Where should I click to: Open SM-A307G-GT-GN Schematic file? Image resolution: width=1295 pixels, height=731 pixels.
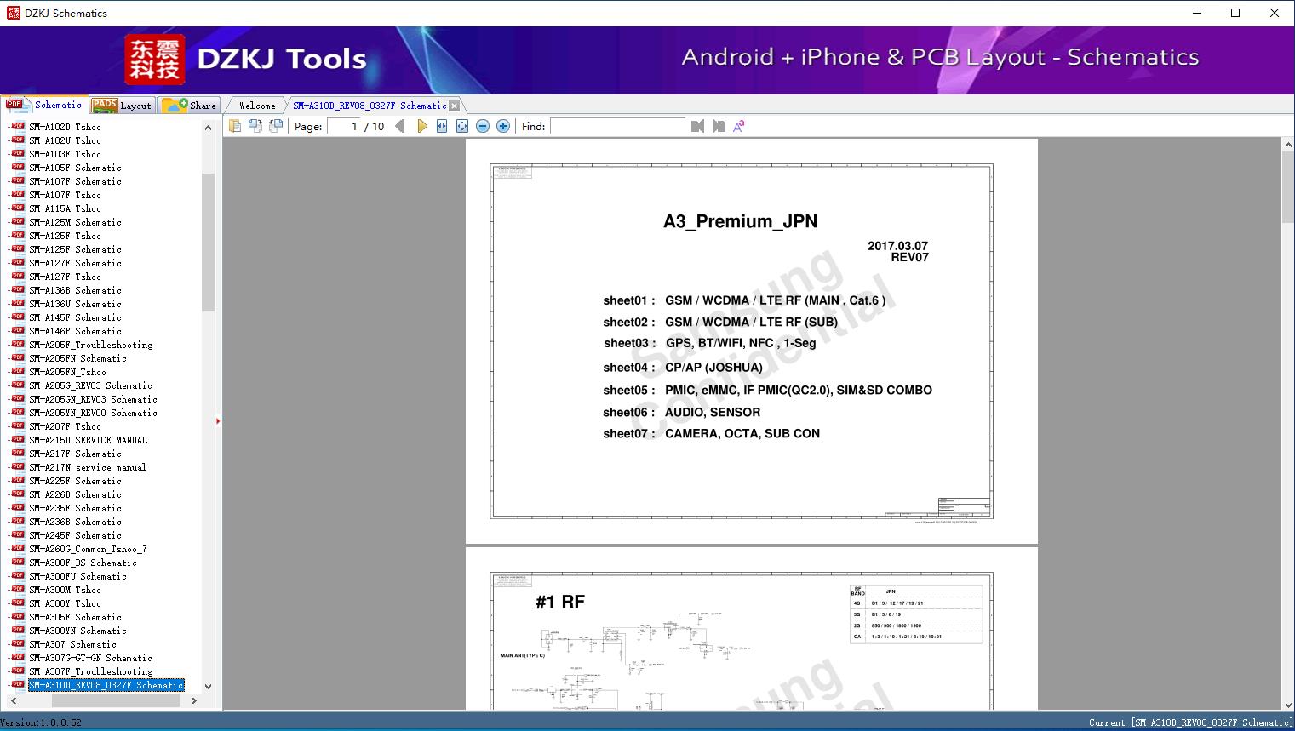point(91,658)
